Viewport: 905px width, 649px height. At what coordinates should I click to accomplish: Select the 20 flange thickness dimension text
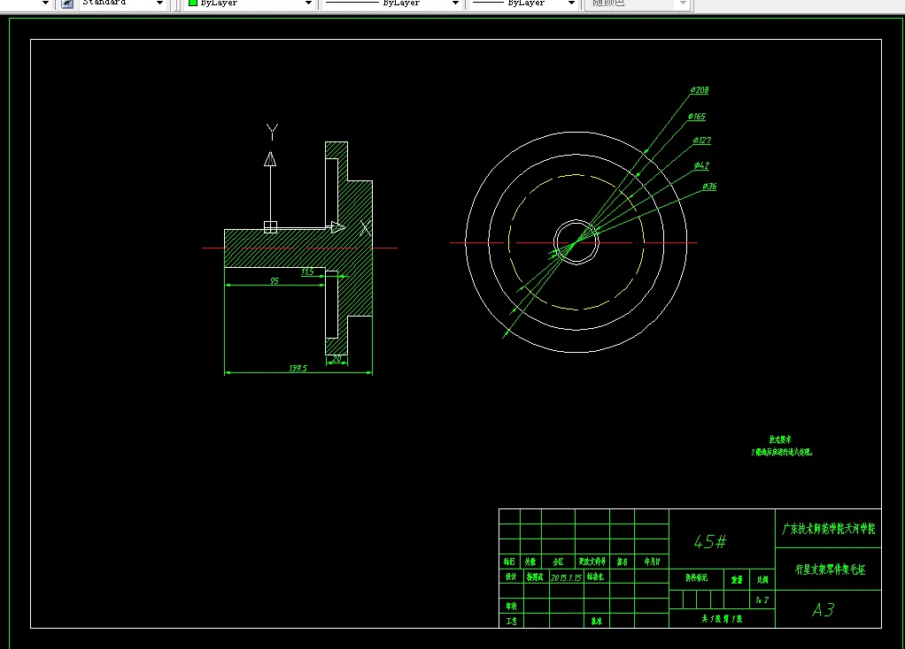337,358
